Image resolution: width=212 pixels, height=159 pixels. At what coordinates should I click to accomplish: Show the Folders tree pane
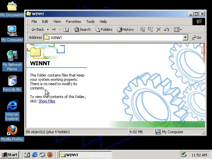104,29
